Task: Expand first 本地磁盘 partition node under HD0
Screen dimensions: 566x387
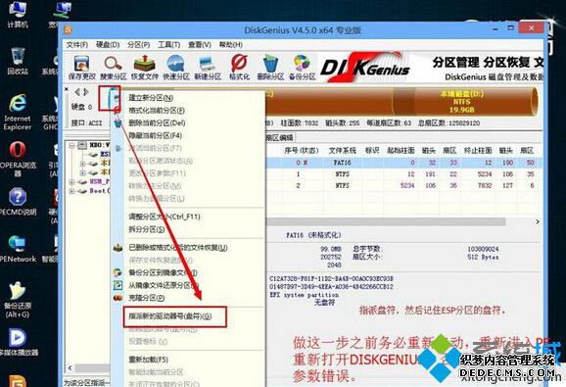Action: pyautogui.click(x=83, y=164)
